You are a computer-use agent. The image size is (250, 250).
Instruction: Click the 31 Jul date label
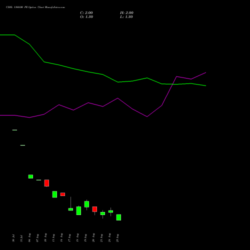click(x=21, y=238)
